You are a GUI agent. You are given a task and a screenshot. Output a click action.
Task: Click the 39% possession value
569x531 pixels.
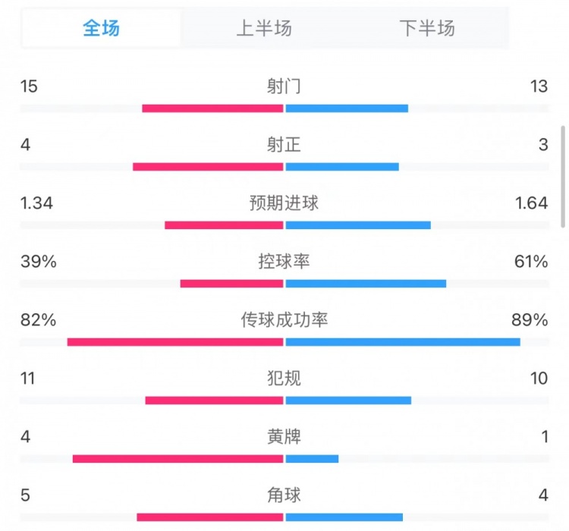click(39, 262)
